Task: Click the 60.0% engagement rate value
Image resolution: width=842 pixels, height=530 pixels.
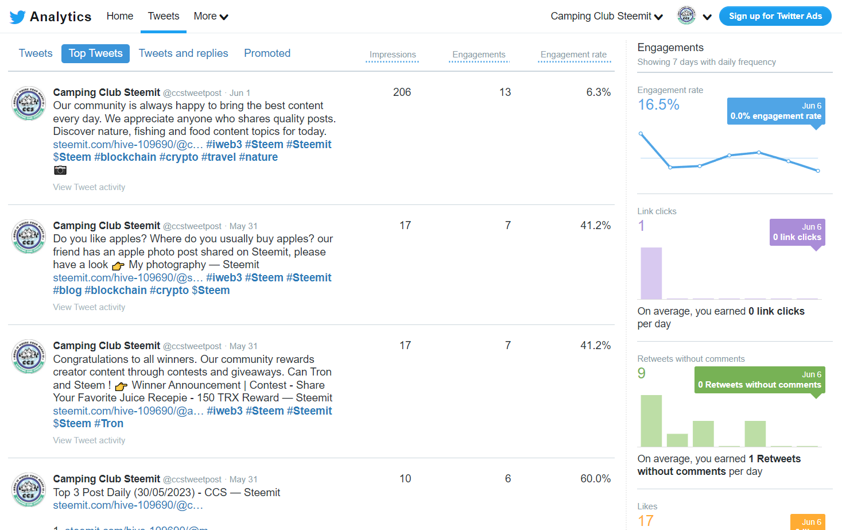Action: point(596,479)
